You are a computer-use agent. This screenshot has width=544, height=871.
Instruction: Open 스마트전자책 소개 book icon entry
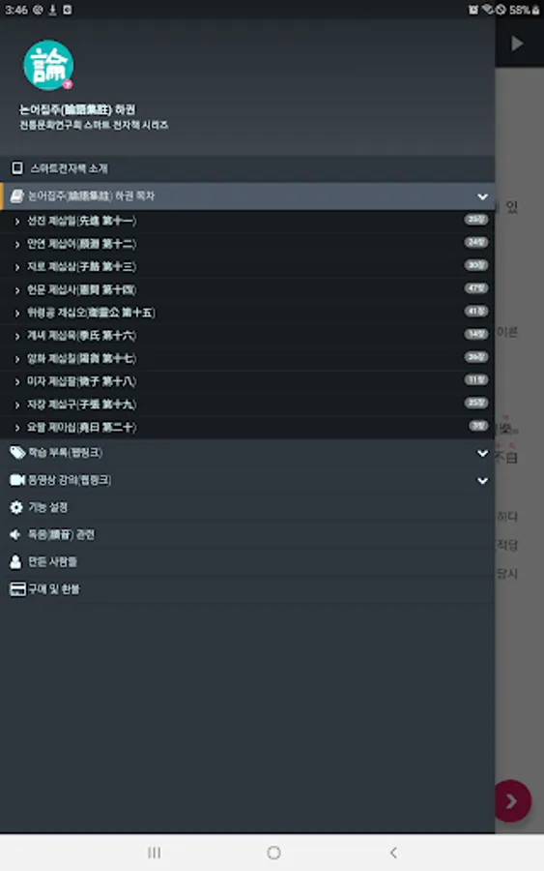click(17, 167)
